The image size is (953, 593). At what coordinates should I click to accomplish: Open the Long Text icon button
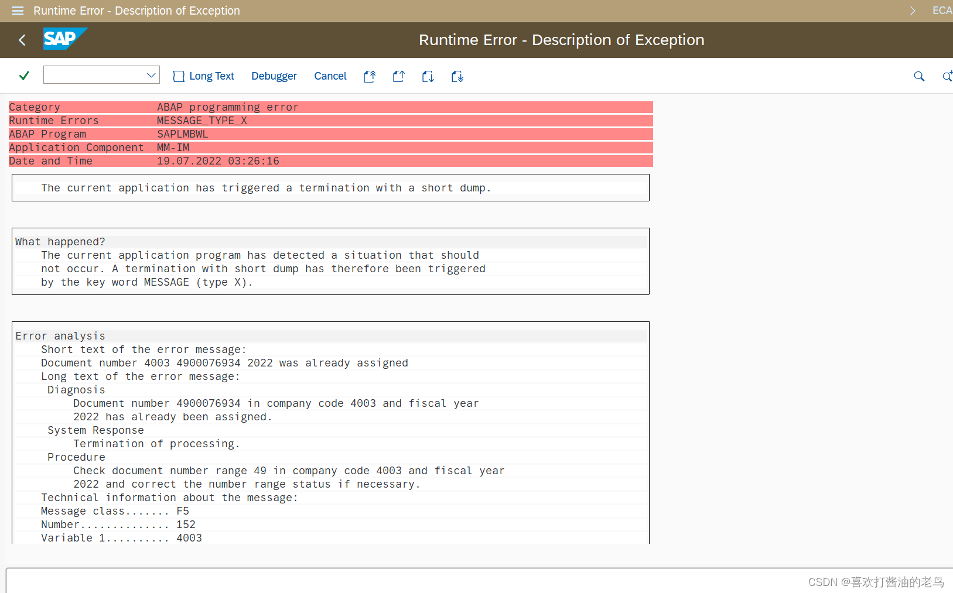pos(203,76)
